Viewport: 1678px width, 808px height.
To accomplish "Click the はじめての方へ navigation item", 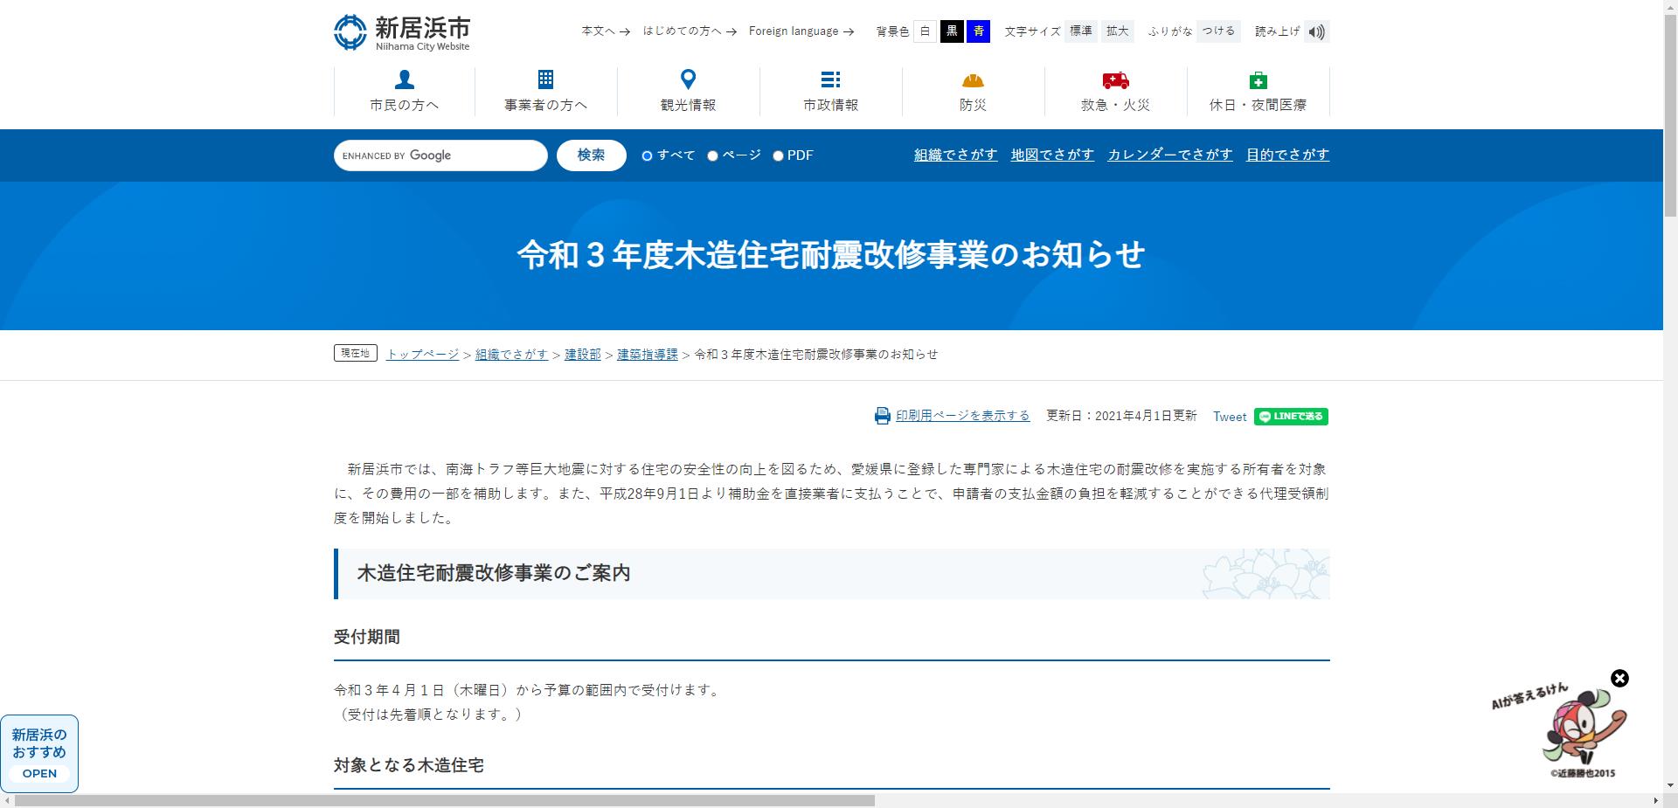I will pos(681,31).
